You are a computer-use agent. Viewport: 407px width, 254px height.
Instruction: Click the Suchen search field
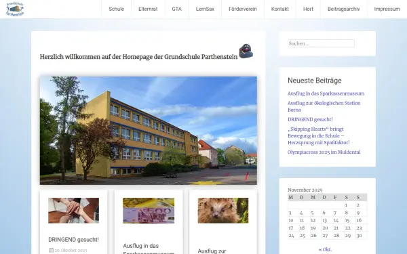[x=321, y=43]
